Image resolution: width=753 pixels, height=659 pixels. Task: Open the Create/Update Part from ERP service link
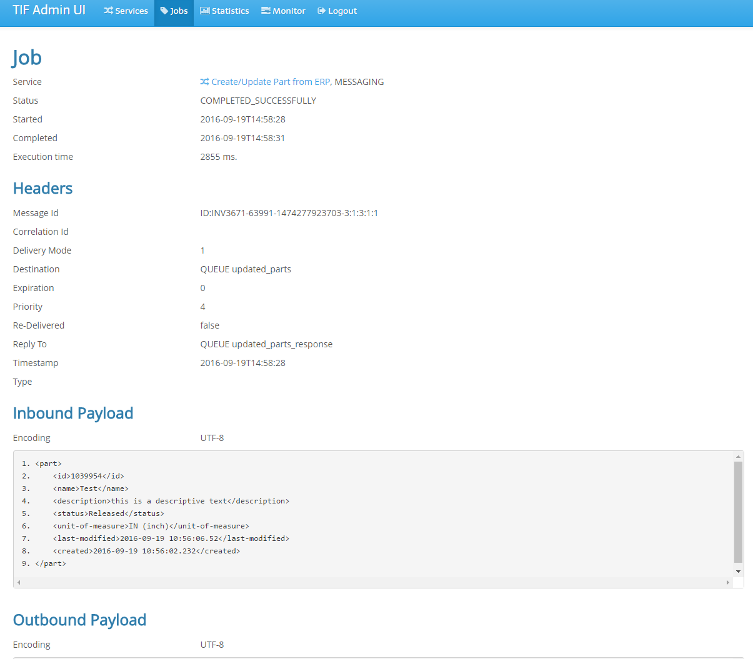pyautogui.click(x=270, y=81)
